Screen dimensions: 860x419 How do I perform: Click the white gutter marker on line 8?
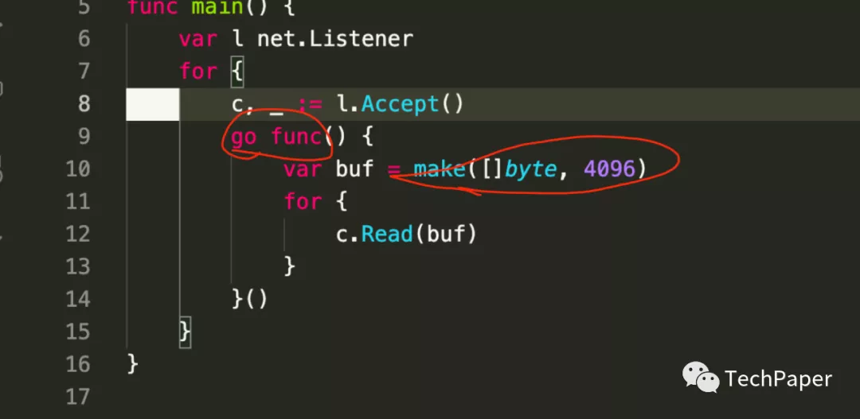152,104
